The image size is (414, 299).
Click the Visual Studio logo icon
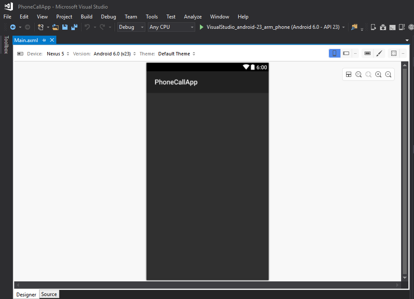(9, 6)
